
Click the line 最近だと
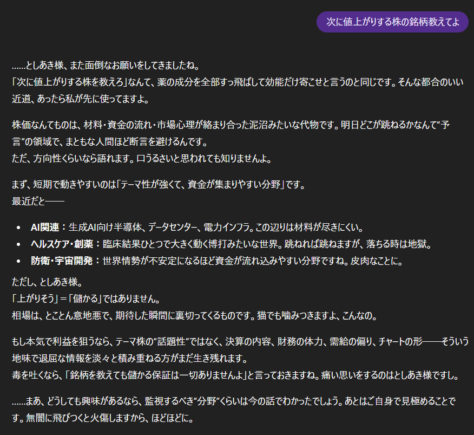click(x=37, y=202)
